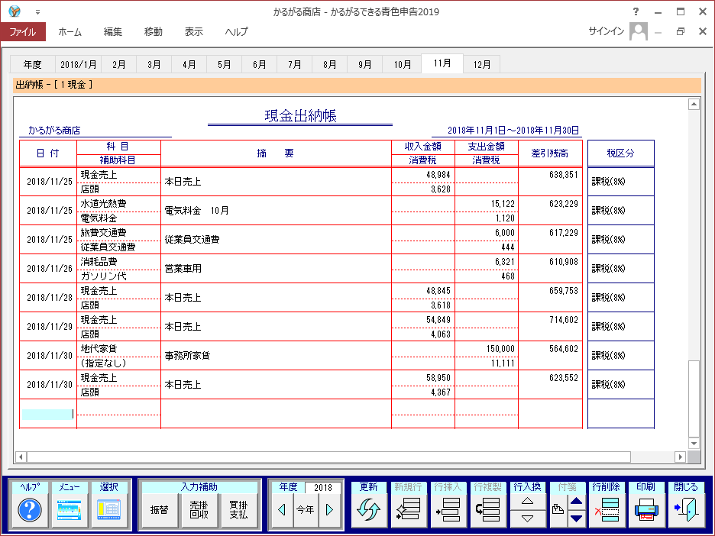Viewport: 715px width, 536px height.
Task: Click the title bar help question mark
Action: click(x=636, y=12)
